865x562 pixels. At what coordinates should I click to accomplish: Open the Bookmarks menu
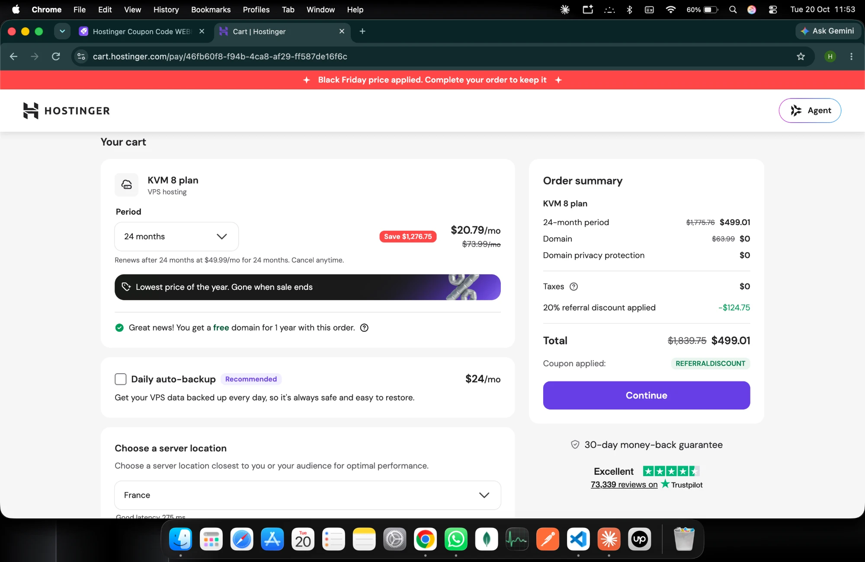[x=211, y=10]
